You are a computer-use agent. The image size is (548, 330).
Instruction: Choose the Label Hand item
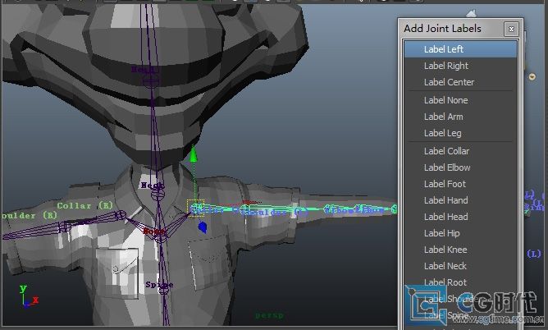(x=460, y=200)
